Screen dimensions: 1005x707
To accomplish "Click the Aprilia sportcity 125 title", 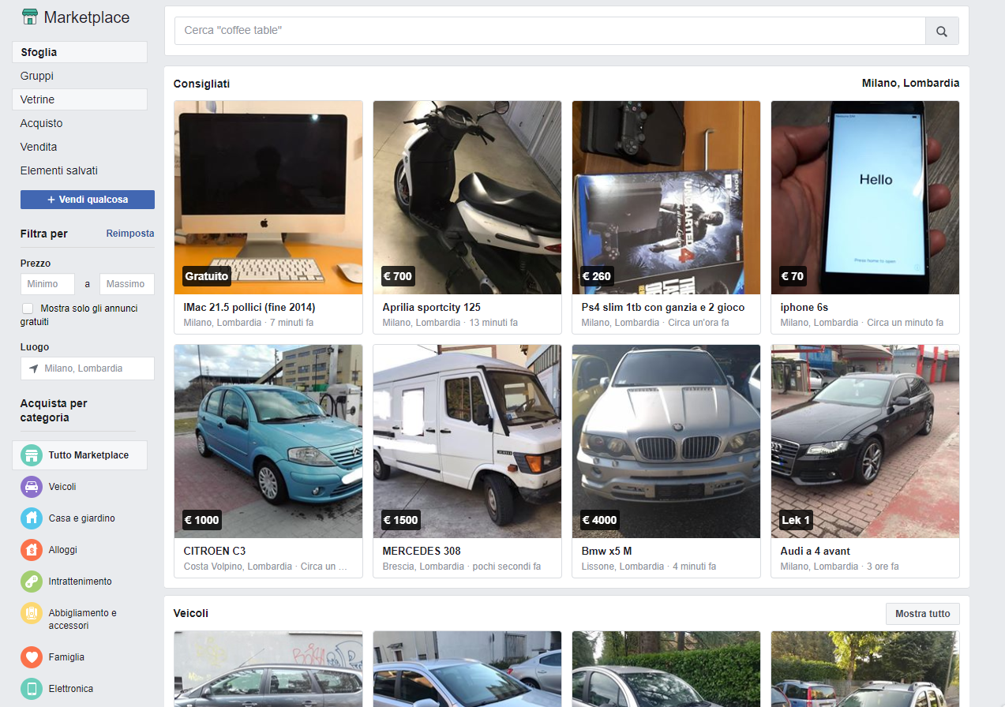I will click(x=432, y=307).
